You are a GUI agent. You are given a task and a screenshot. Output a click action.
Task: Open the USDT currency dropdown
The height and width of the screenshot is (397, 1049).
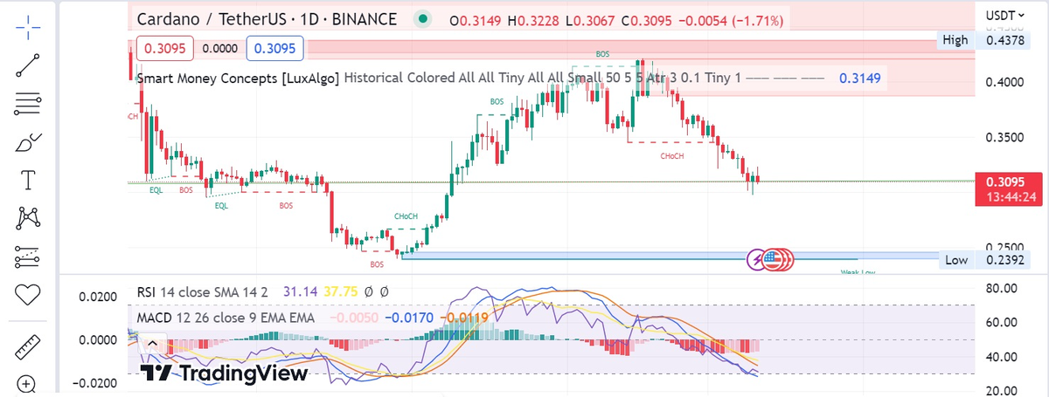[x=1018, y=16]
